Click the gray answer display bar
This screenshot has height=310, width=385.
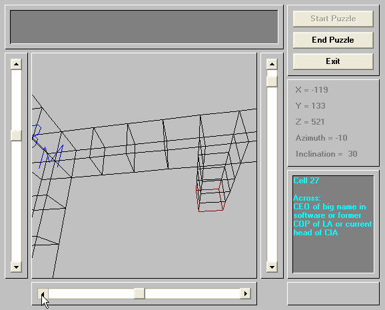coord(144,27)
